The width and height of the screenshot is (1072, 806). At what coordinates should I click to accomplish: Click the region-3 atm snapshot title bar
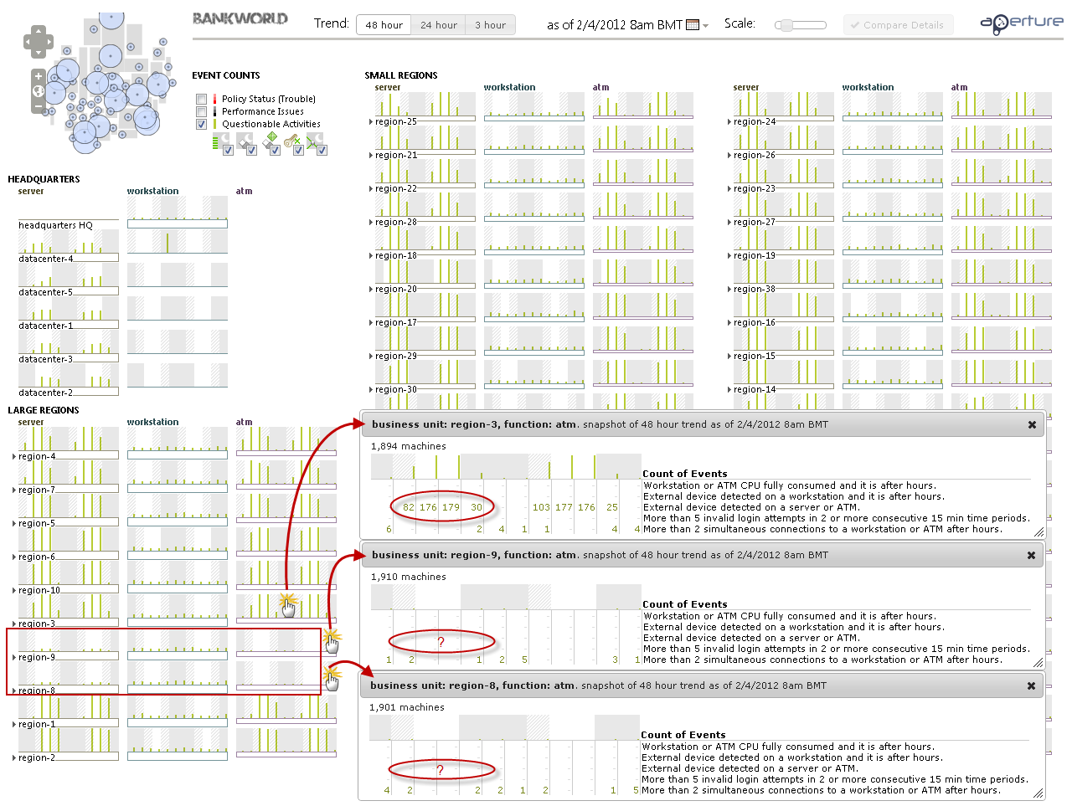point(703,424)
